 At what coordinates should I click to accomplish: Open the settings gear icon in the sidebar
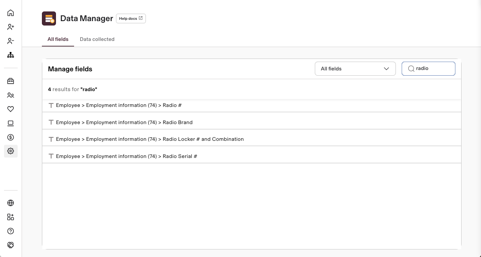[x=11, y=151]
